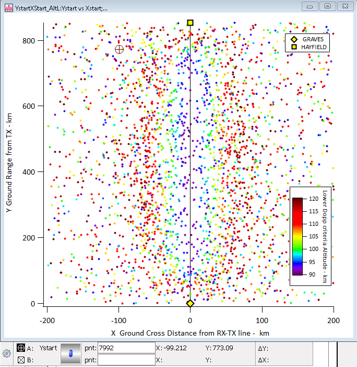Click the round cursor A icon
357x367 pixels.
21,348
